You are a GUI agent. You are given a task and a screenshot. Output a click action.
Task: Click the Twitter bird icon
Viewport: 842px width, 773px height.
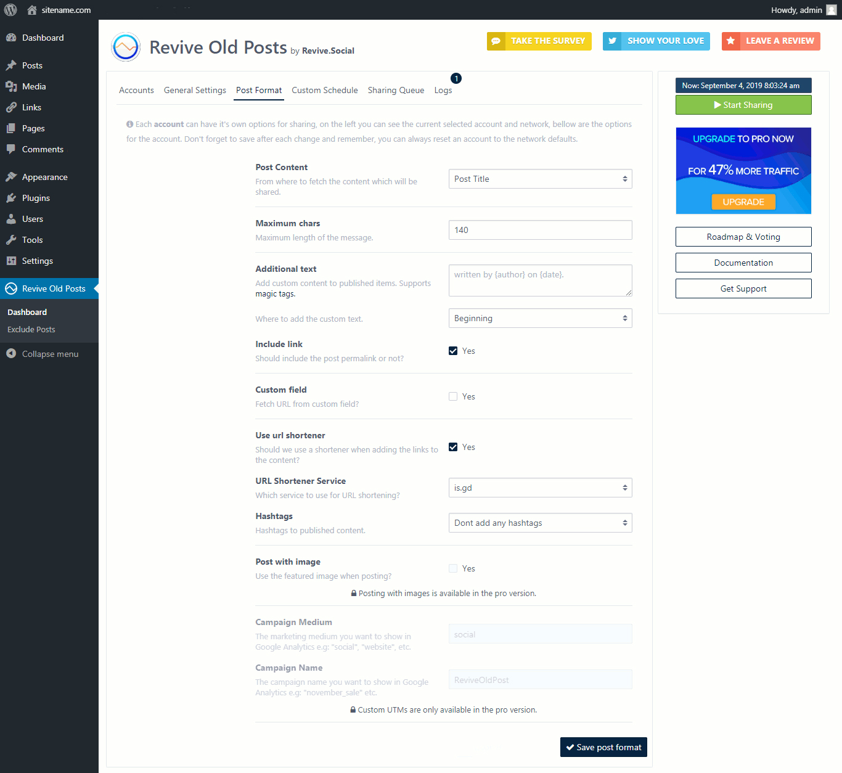pos(612,41)
